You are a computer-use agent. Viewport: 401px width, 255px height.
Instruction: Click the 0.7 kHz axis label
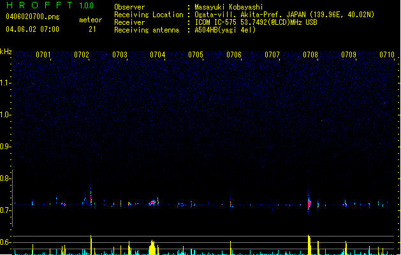point(5,210)
